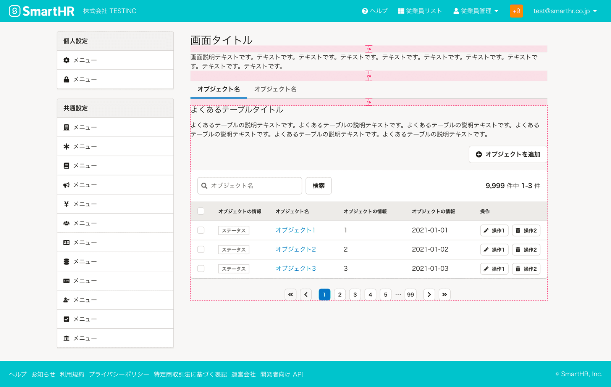Toggle the select-all checkbox in table header
611x387 pixels.
(x=201, y=211)
